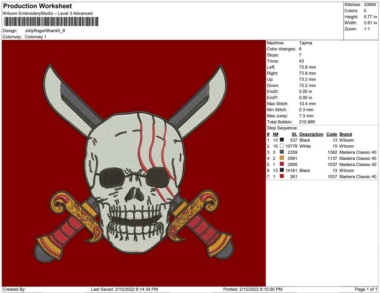Click the Max Jump value '7.3 mm'
The height and width of the screenshot is (293, 380).
(x=306, y=116)
